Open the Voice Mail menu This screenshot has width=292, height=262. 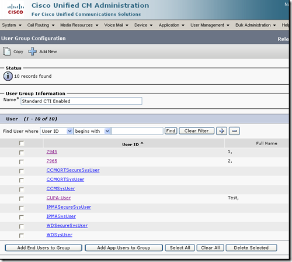tap(116, 25)
